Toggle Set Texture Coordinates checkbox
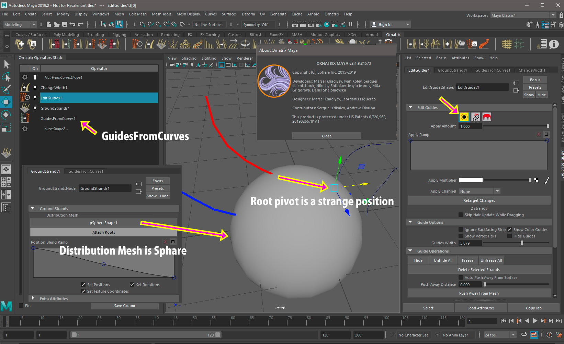Image resolution: width=564 pixels, height=344 pixels. point(83,291)
